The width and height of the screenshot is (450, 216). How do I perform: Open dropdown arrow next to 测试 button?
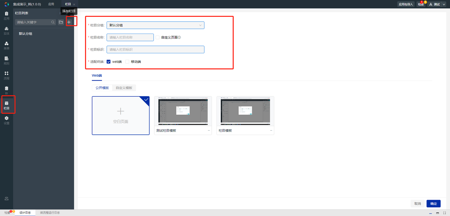[x=444, y=4]
